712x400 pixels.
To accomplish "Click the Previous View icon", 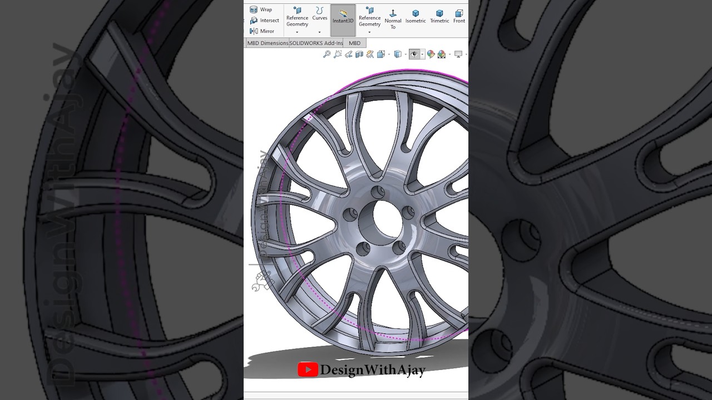I will point(348,54).
